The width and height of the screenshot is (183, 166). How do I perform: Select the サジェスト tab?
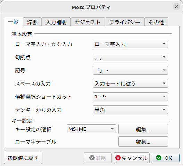coord(88,22)
